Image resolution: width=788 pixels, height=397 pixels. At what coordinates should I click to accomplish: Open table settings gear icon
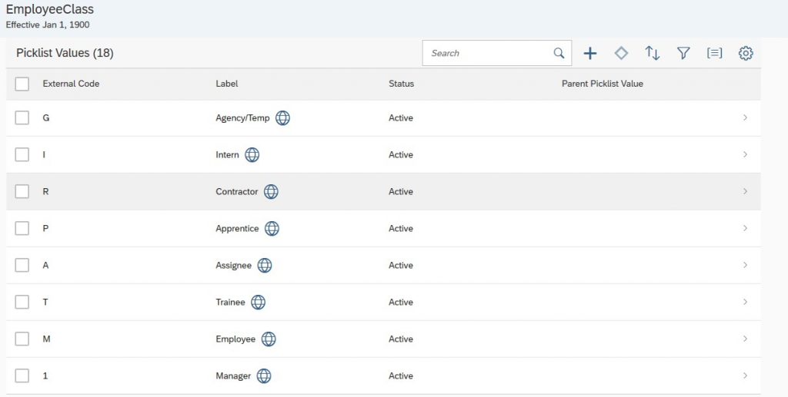click(746, 53)
